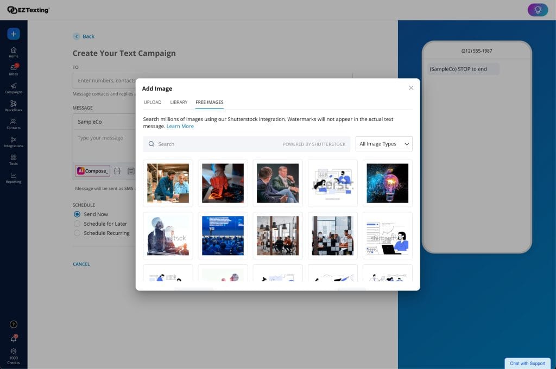Image resolution: width=556 pixels, height=369 pixels.
Task: Switch to the Library tab
Action: [x=179, y=102]
